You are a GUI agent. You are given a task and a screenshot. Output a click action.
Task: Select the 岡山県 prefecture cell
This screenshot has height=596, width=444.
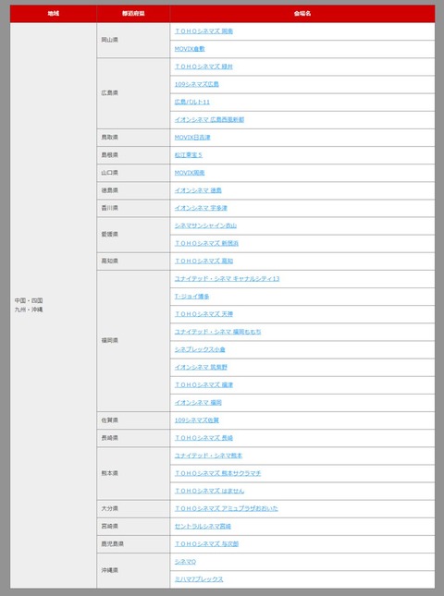click(x=133, y=40)
